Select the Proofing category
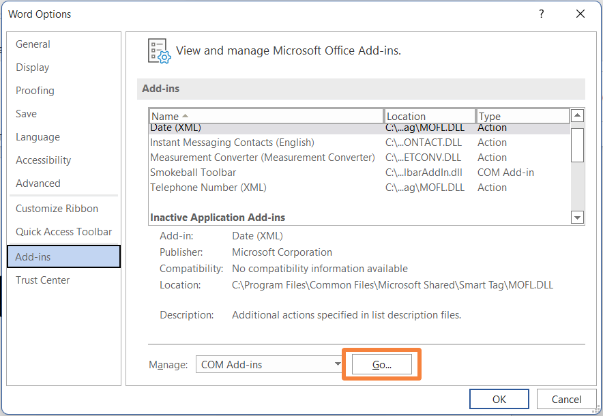This screenshot has height=416, width=603. 35,91
